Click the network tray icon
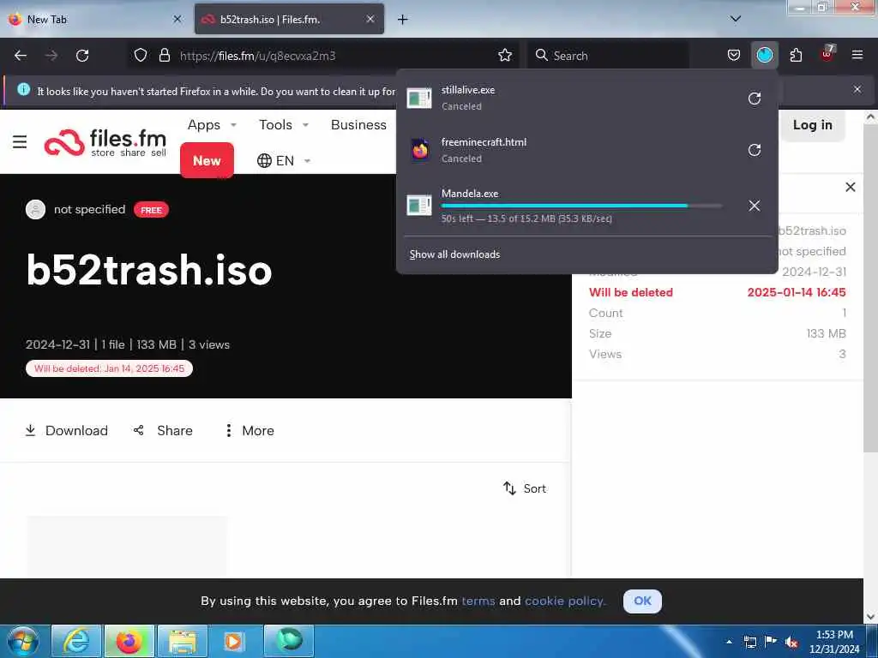The height and width of the screenshot is (658, 878). coord(749,642)
